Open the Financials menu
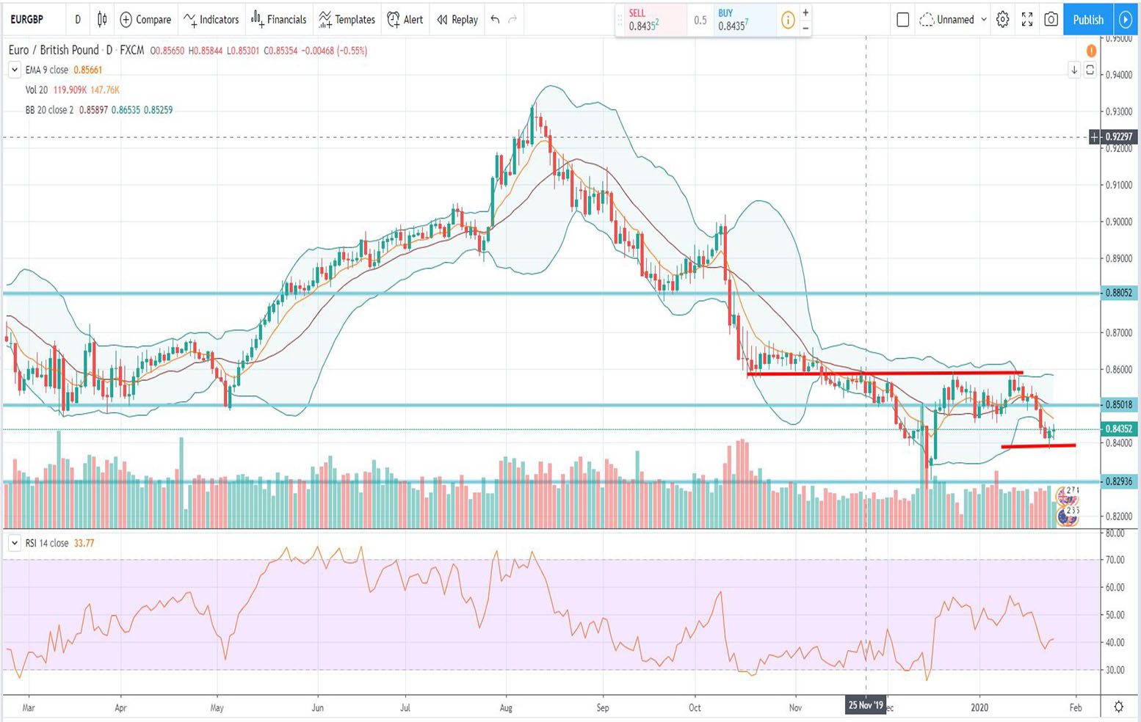The width and height of the screenshot is (1141, 722). 279,20
